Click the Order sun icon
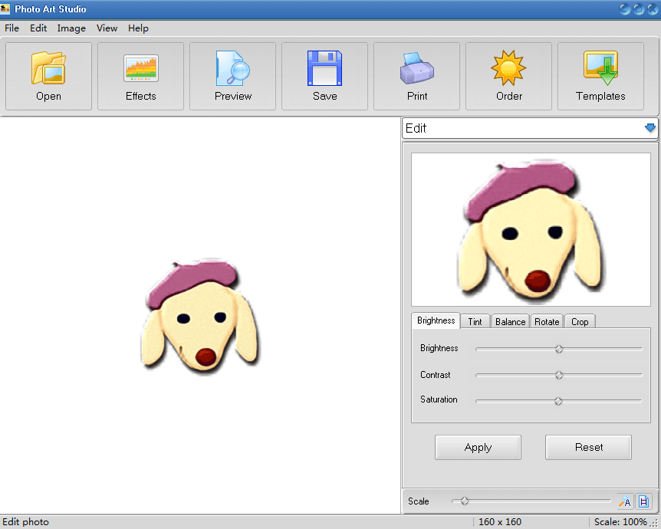 point(509,67)
